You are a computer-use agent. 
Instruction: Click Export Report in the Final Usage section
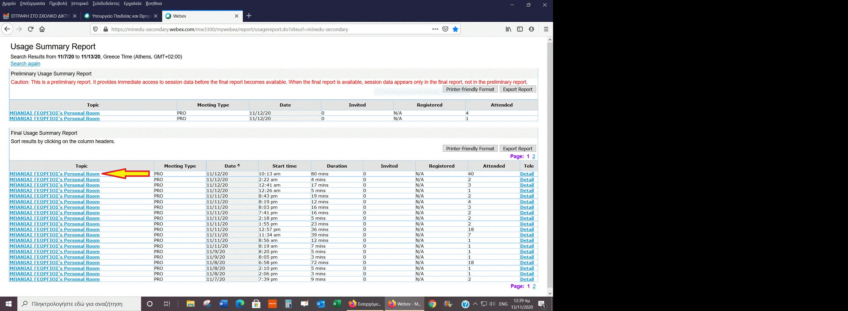(x=518, y=149)
